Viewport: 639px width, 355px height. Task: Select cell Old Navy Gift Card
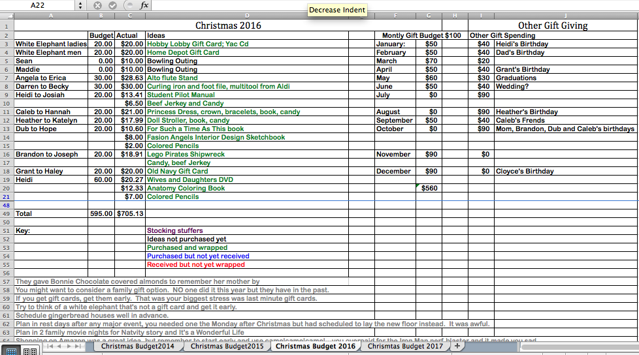click(247, 172)
